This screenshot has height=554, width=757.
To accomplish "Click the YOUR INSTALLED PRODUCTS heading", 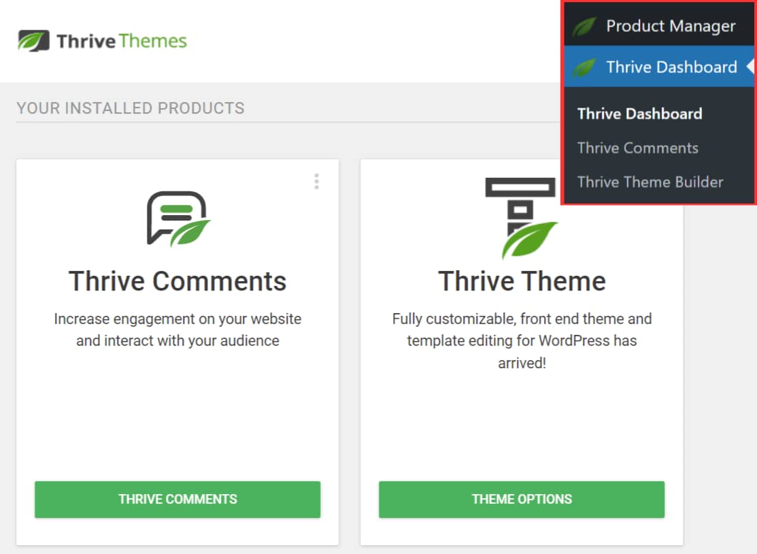I will coord(131,108).
